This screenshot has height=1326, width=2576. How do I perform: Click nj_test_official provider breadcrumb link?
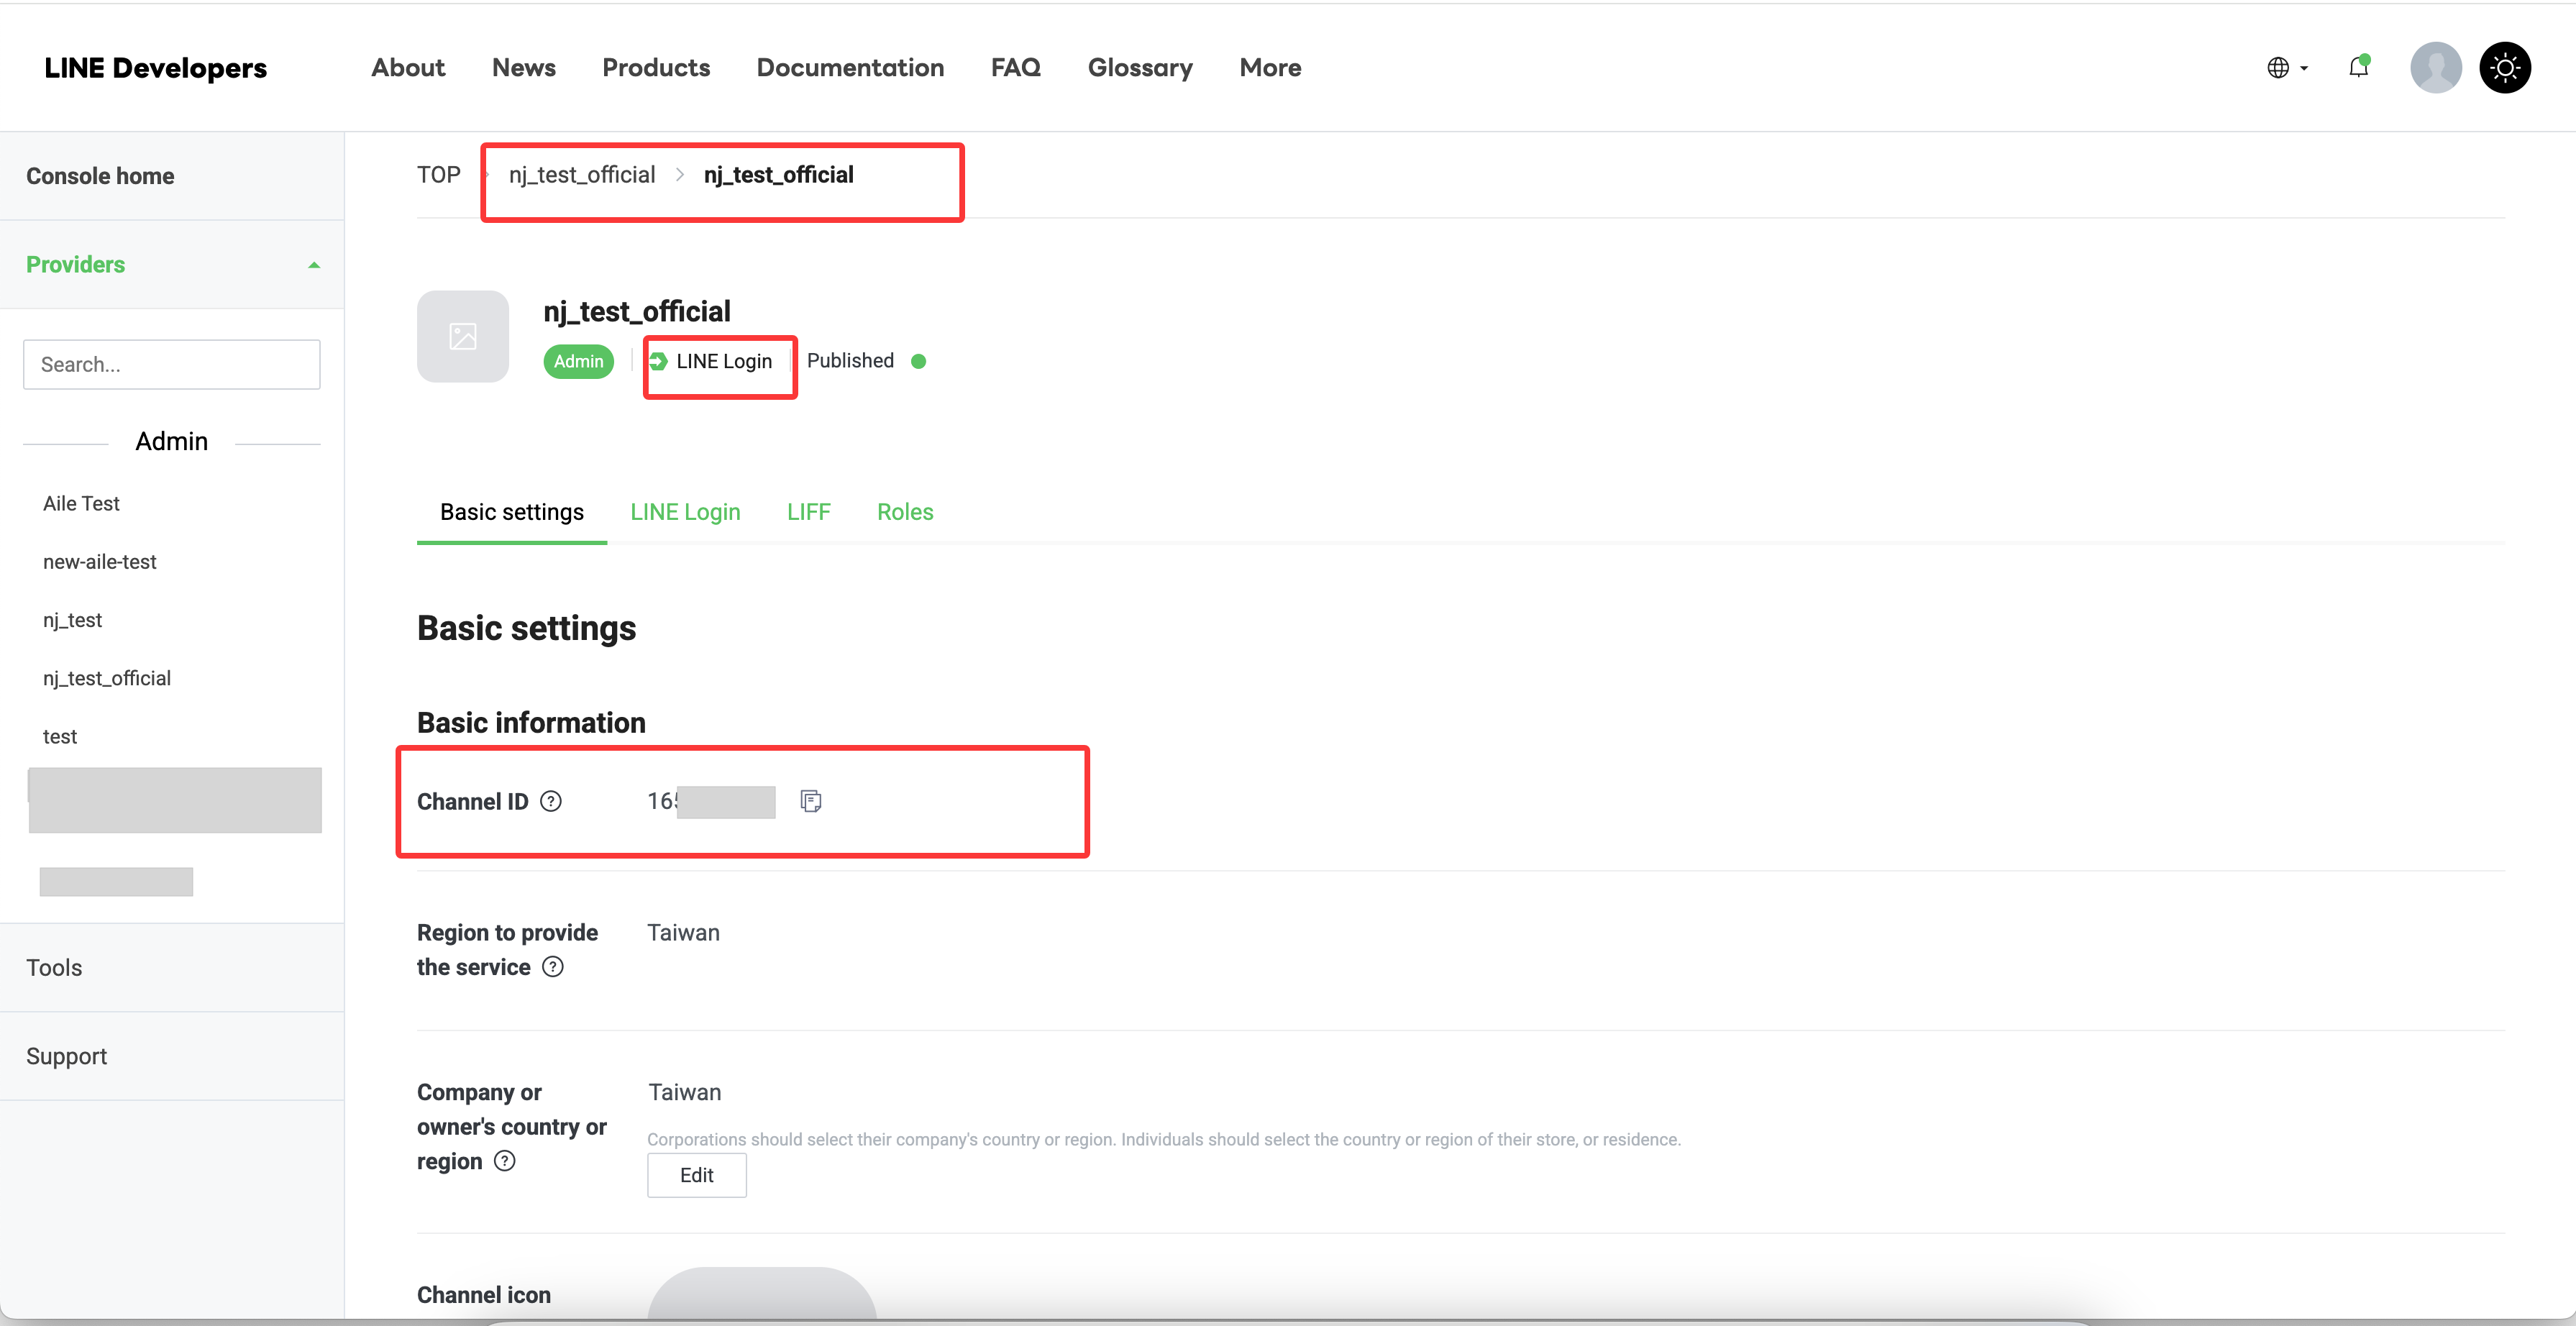(582, 175)
